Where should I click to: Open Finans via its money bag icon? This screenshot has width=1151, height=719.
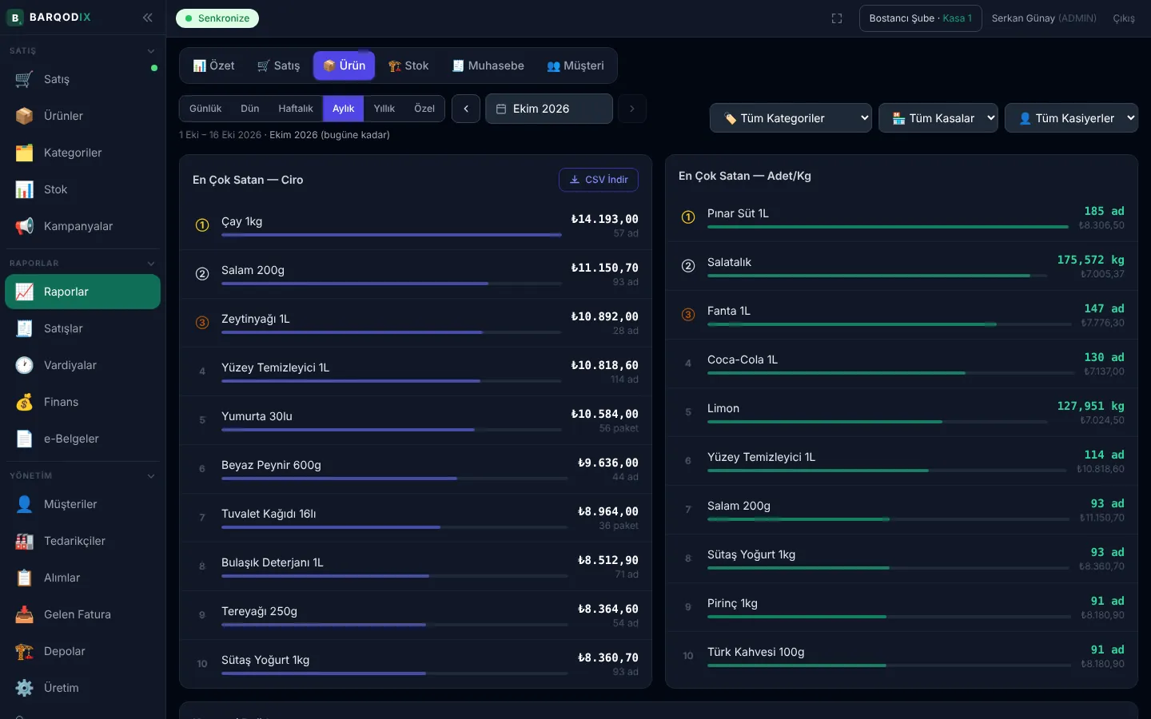(x=25, y=402)
